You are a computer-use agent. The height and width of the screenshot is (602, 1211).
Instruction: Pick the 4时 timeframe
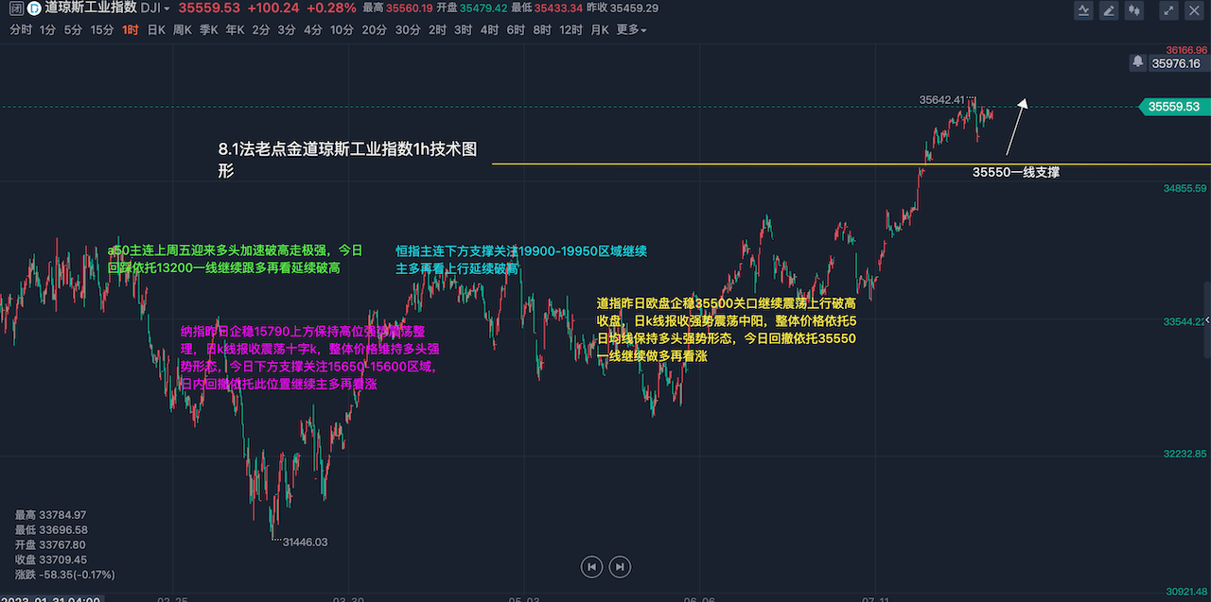(x=489, y=30)
